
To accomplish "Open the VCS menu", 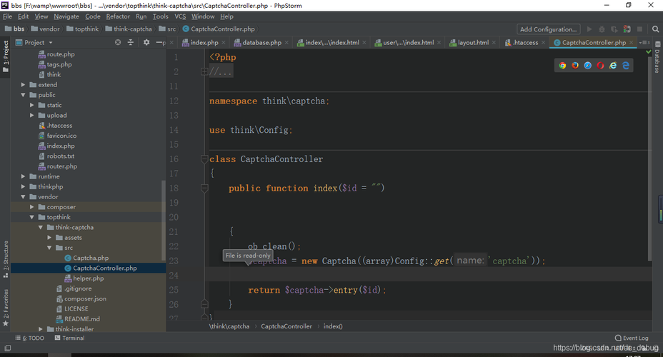I will (x=180, y=16).
